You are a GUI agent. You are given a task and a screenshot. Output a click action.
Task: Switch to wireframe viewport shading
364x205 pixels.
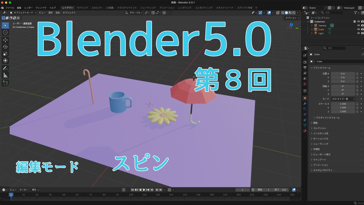283,13
